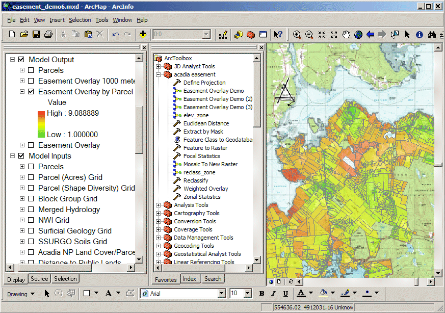Click the Fixed Zoom In arrows icon
Viewport: 445px width, 313px height.
[322, 35]
